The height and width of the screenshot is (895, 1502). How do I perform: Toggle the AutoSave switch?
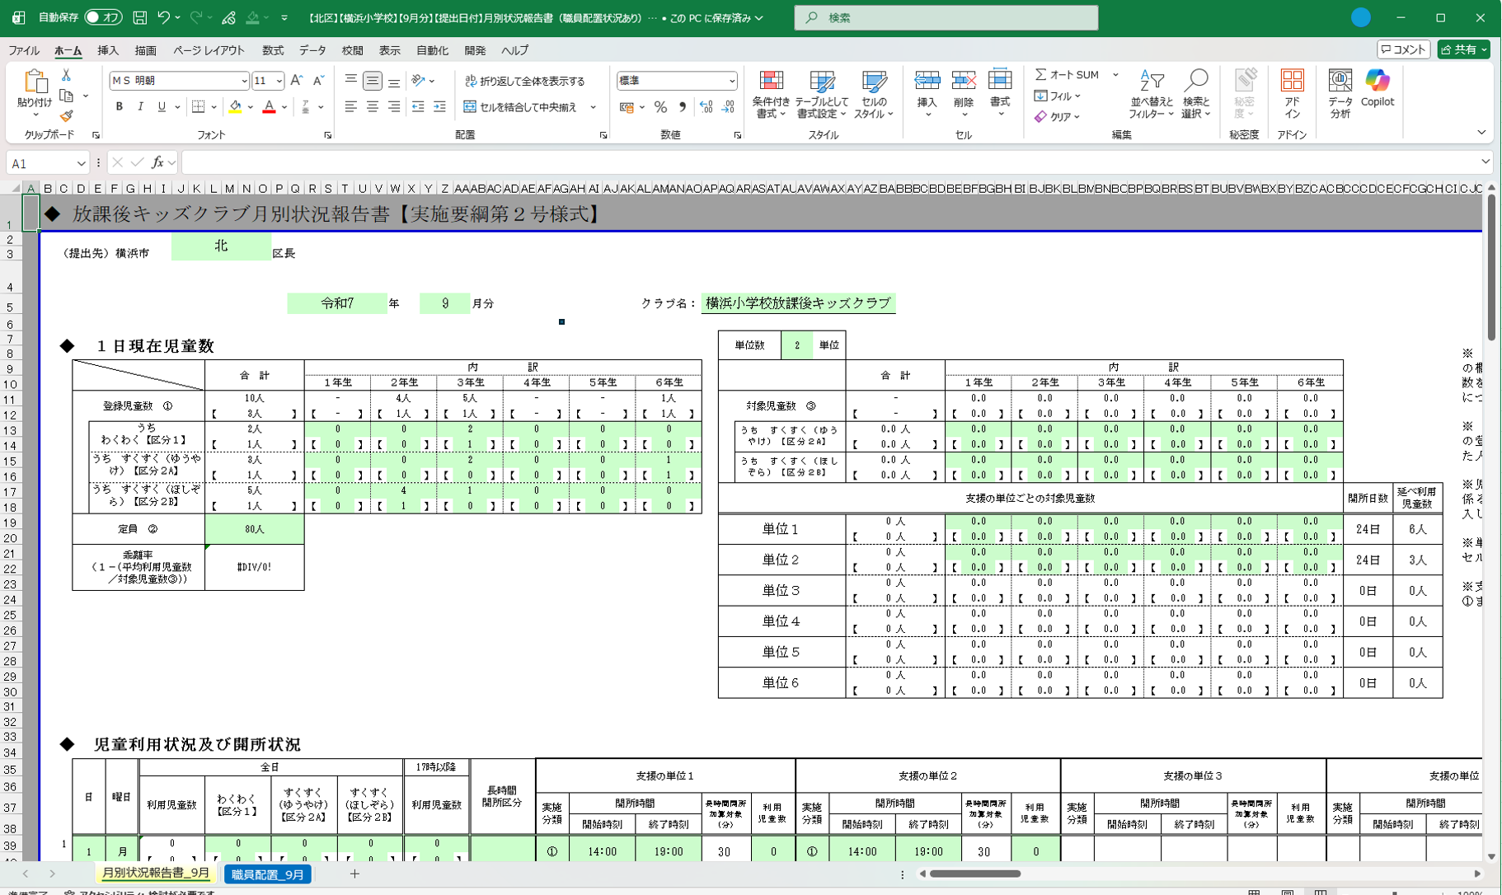click(103, 17)
